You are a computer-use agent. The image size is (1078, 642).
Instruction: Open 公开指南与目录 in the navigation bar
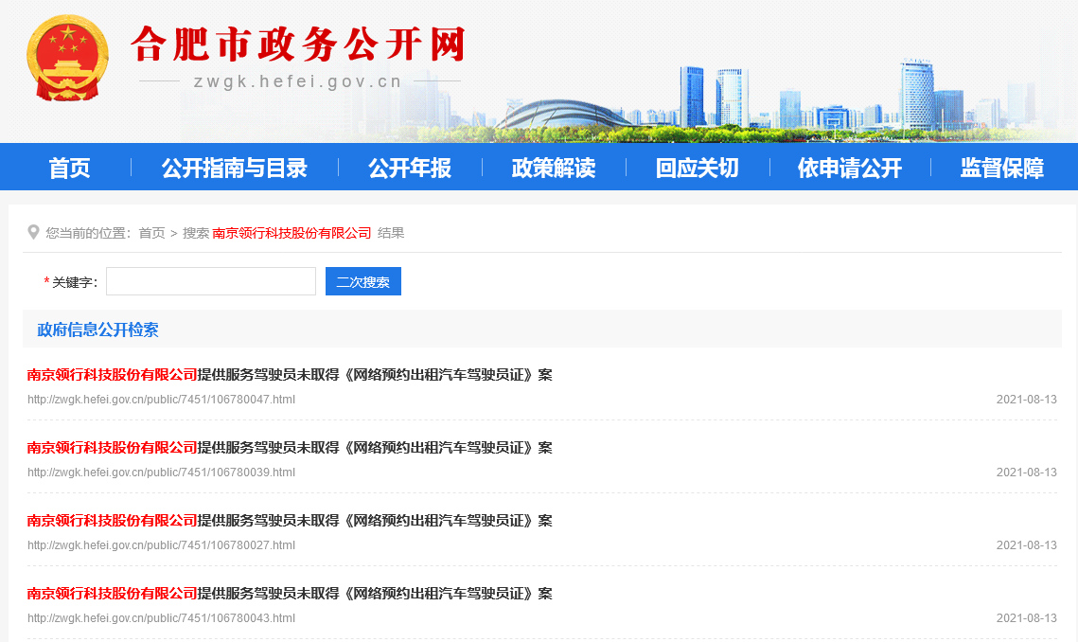235,168
